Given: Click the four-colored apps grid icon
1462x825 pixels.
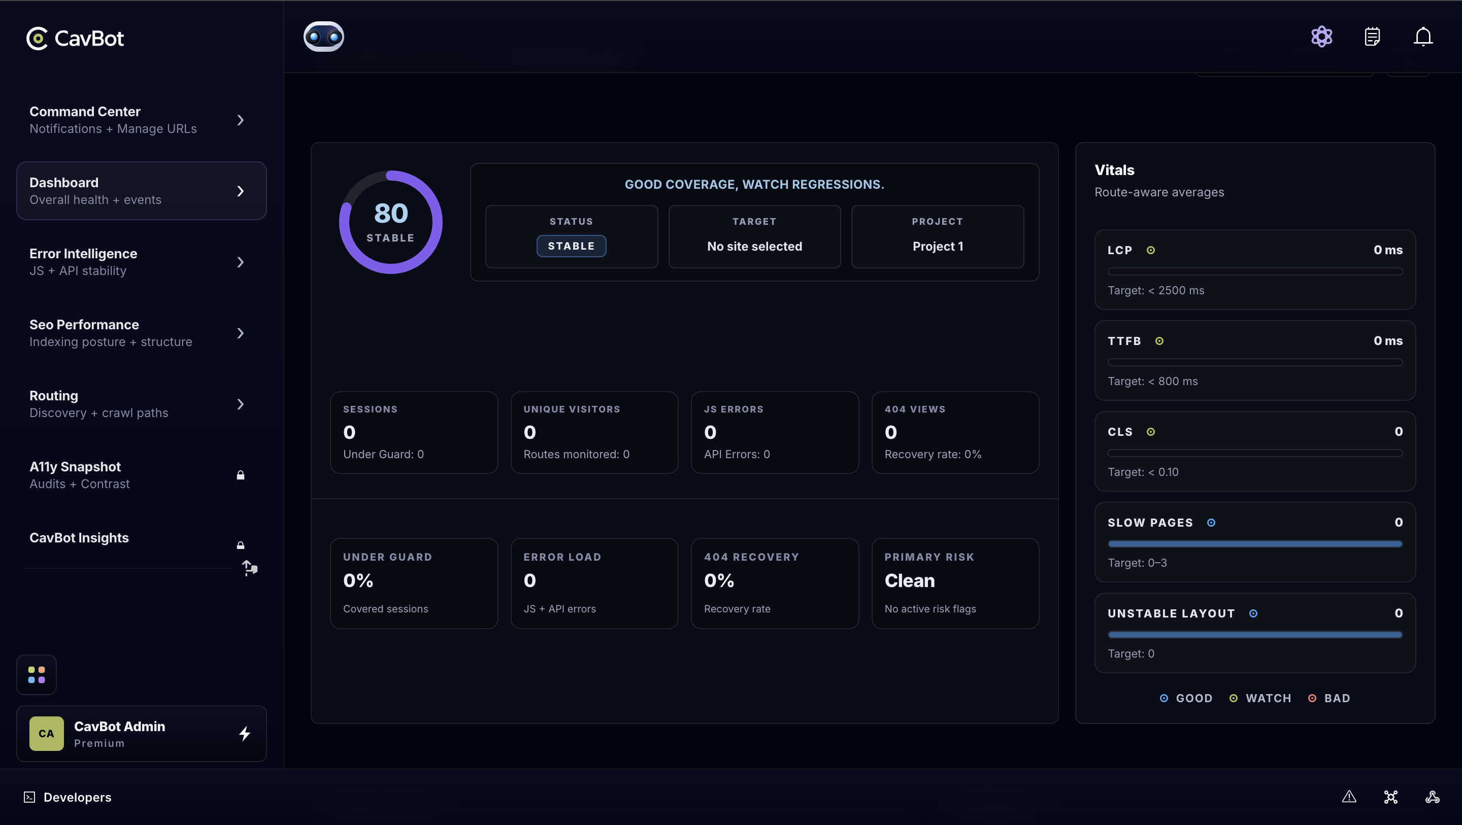Looking at the screenshot, I should (x=37, y=675).
